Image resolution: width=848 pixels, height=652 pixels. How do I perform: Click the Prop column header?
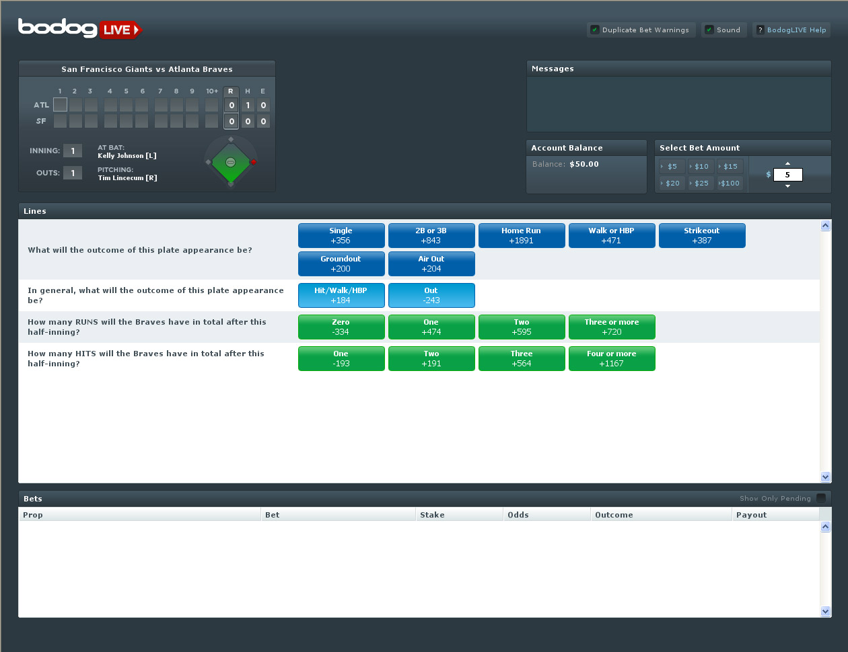140,515
